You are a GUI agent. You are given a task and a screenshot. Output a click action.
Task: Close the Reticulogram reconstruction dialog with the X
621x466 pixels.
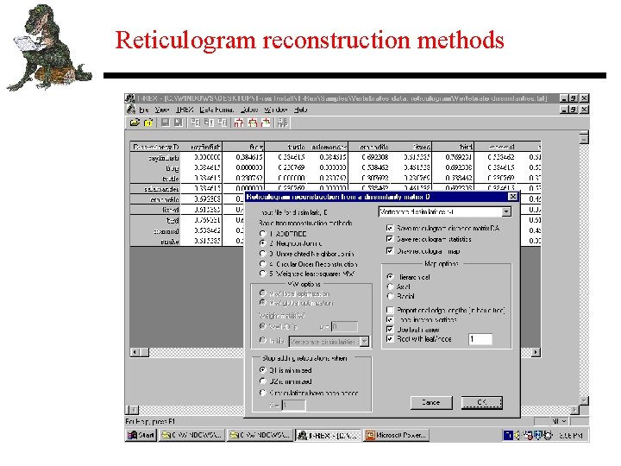(513, 197)
